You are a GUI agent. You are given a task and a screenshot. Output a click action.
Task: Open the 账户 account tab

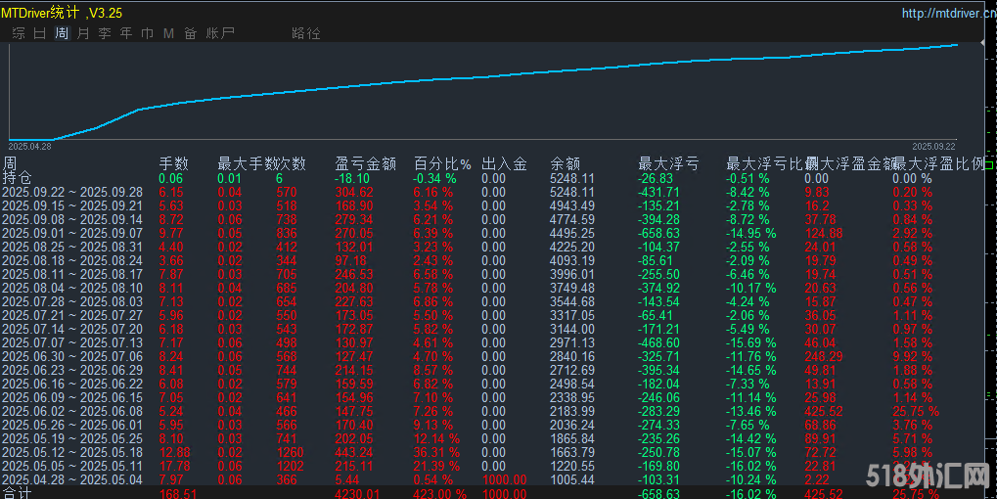[220, 33]
